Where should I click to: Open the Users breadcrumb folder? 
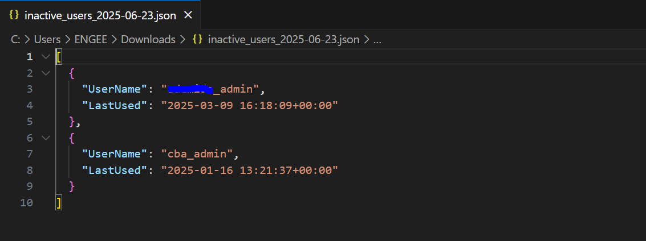pos(47,39)
